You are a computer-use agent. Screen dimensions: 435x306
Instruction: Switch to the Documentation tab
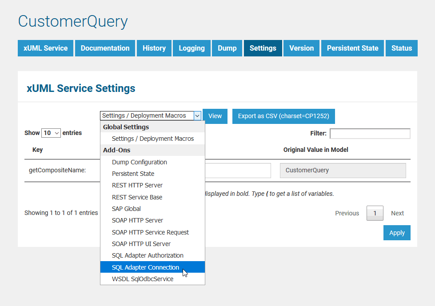coord(105,48)
